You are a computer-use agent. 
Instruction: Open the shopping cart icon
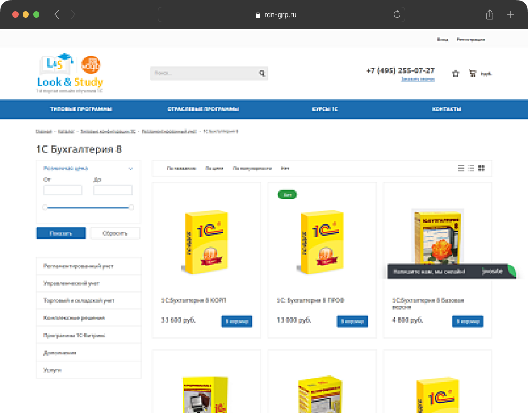[472, 73]
